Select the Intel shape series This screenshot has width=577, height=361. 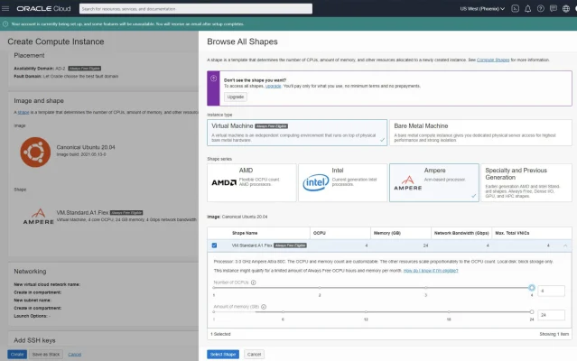coord(343,182)
